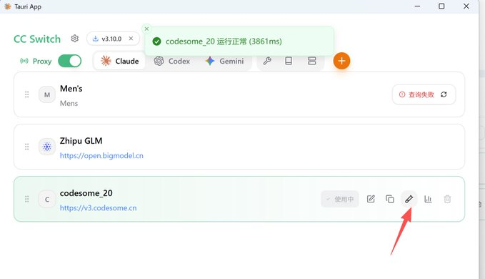
Task: Click the Zhipu GLM logo icon
Action: (x=47, y=147)
